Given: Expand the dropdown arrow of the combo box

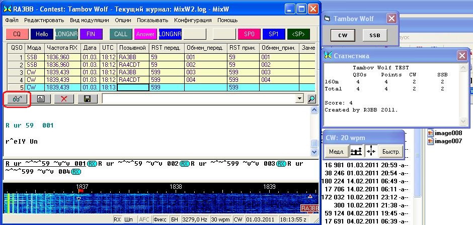Looking at the screenshot, I should point(300,99).
